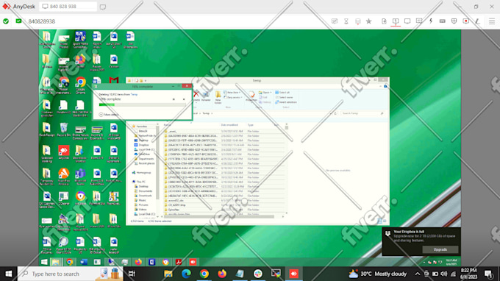This screenshot has height=281, width=500.
Task: Sort by Type column header
Action: (251, 125)
